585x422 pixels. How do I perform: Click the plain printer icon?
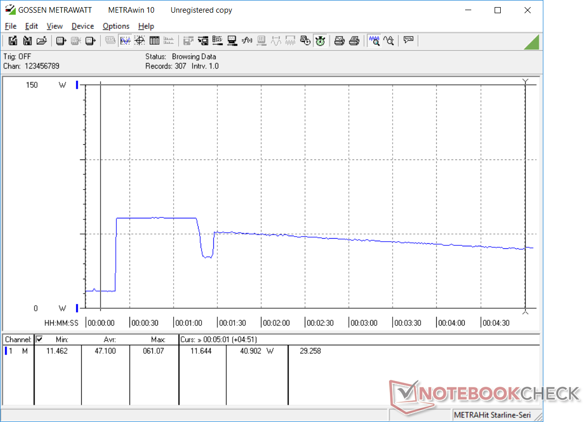pyautogui.click(x=354, y=41)
